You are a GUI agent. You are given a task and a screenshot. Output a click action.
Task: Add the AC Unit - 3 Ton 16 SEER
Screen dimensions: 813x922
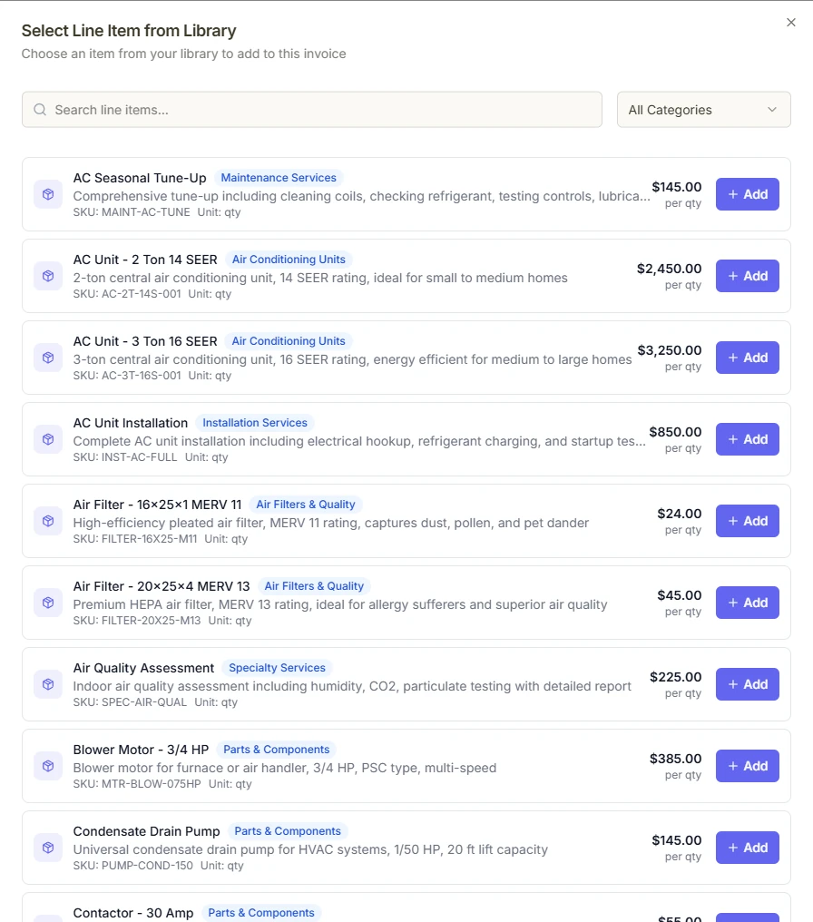tap(747, 358)
